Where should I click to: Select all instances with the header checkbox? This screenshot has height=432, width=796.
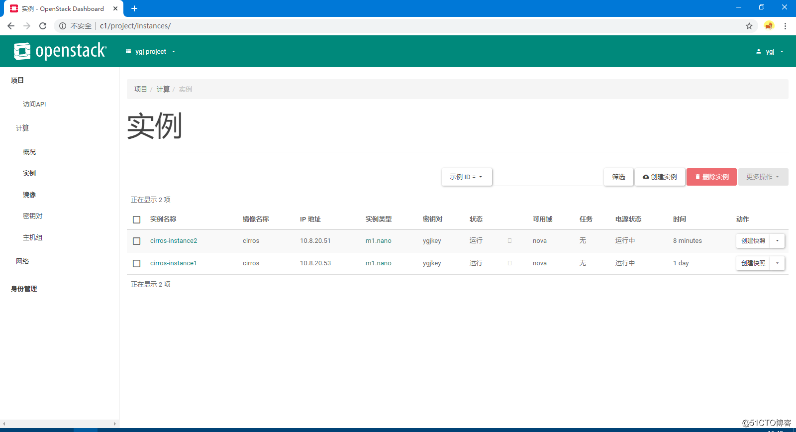[137, 219]
